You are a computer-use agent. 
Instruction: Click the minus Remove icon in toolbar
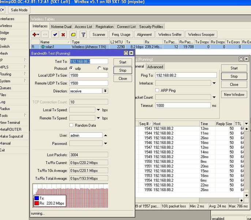[45, 34]
